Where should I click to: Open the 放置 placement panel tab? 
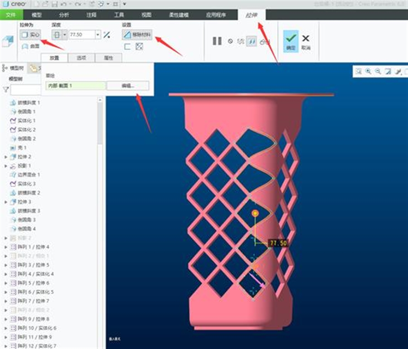click(x=54, y=58)
